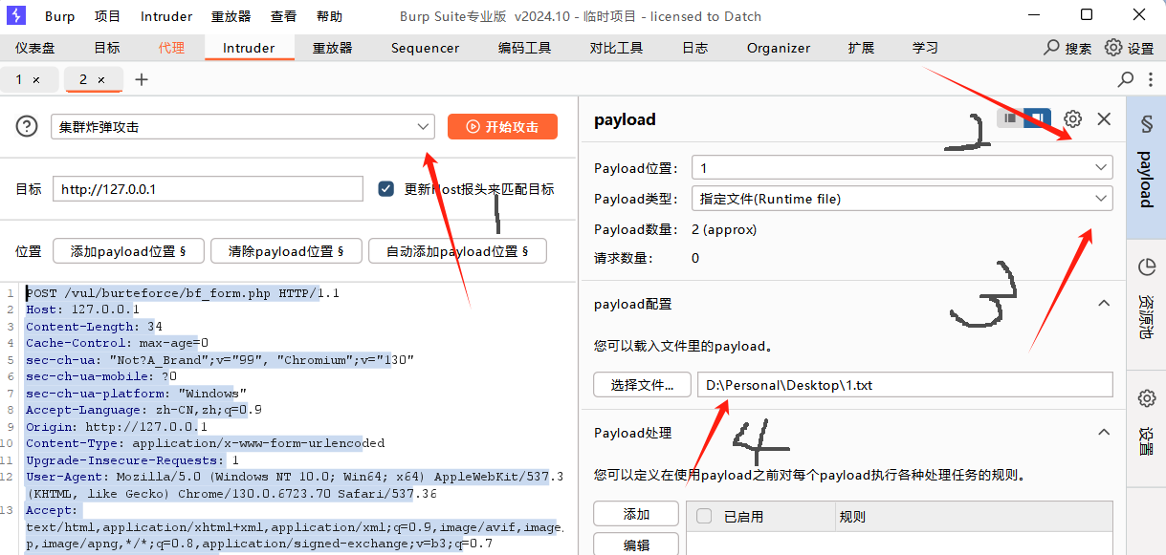
Task: Click 自动添加payload位置 § button
Action: coord(457,251)
